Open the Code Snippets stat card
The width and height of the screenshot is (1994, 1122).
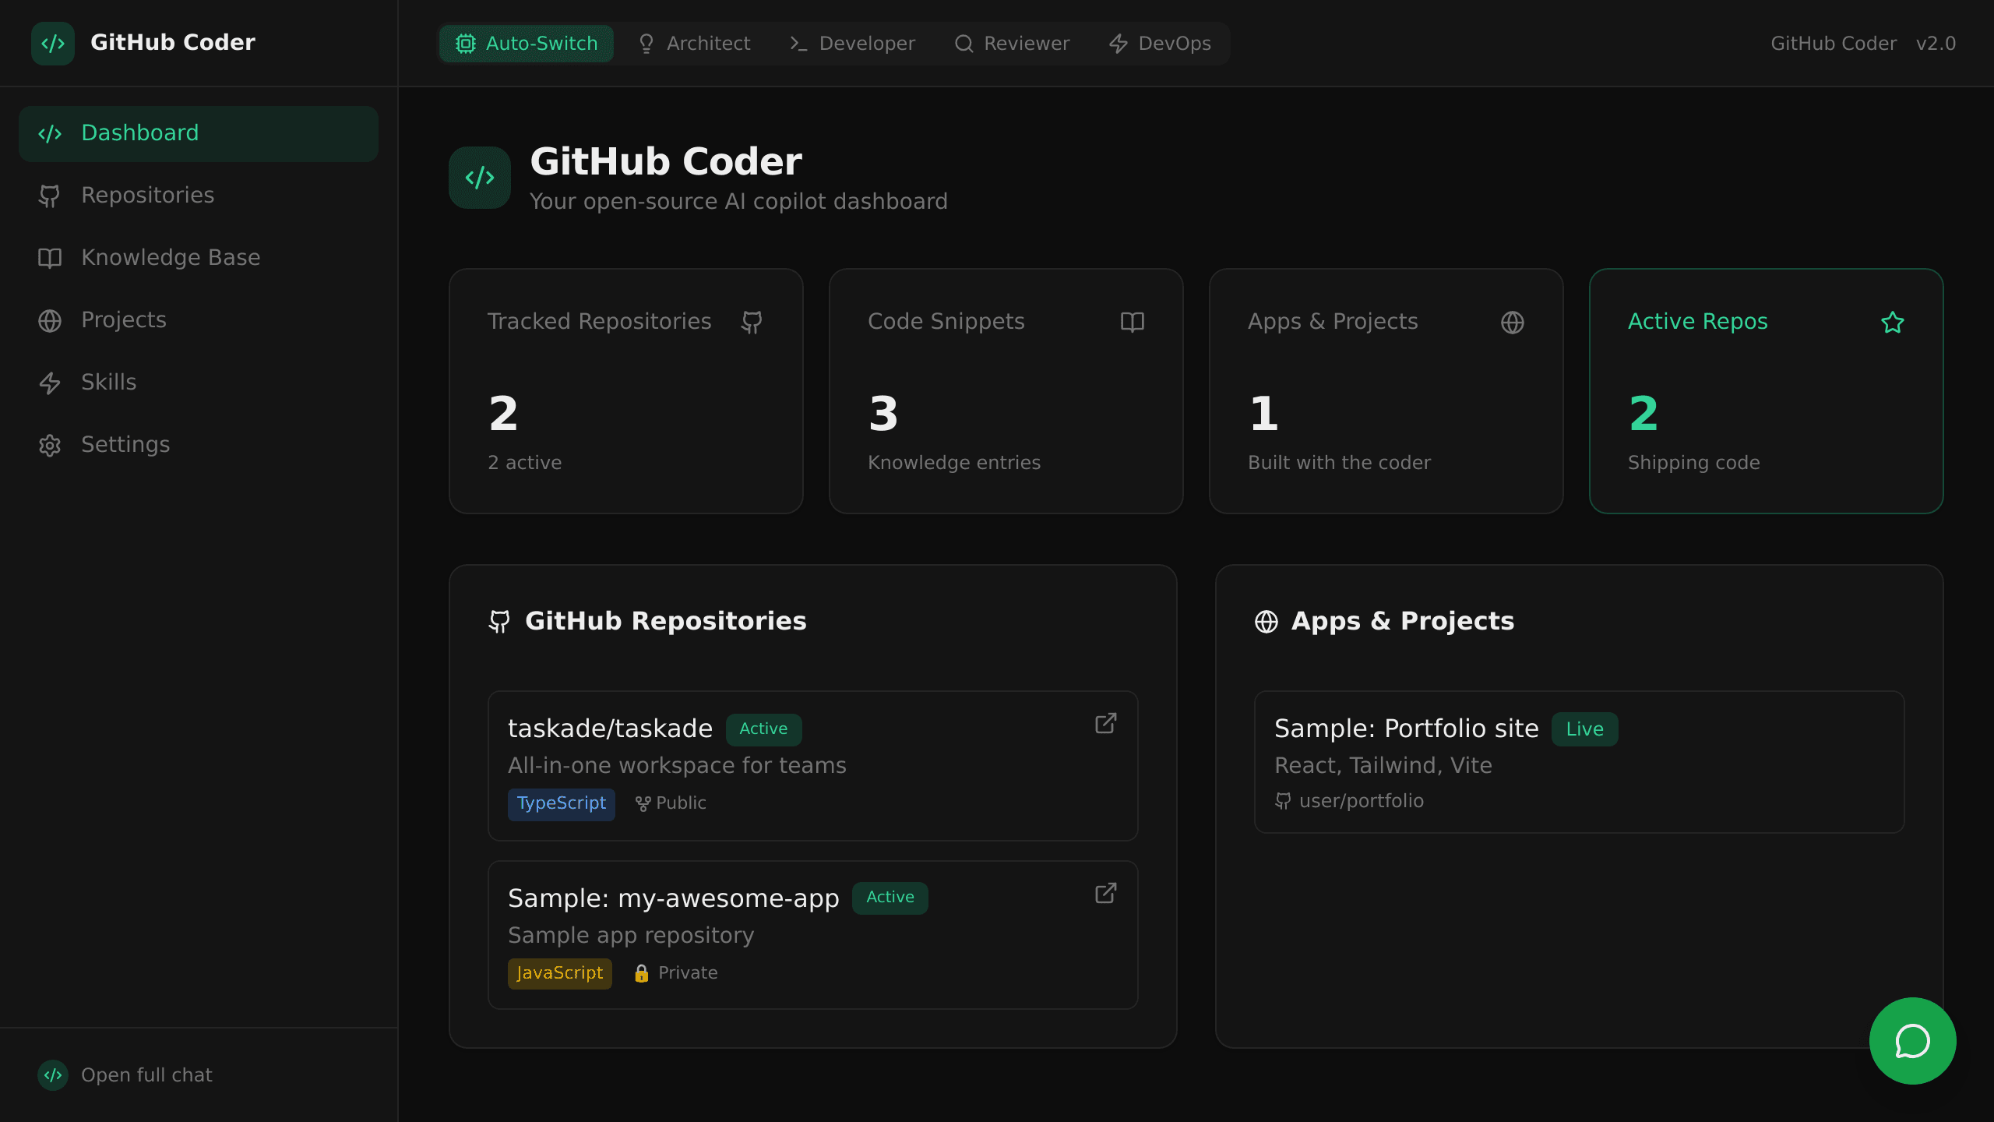[1006, 391]
